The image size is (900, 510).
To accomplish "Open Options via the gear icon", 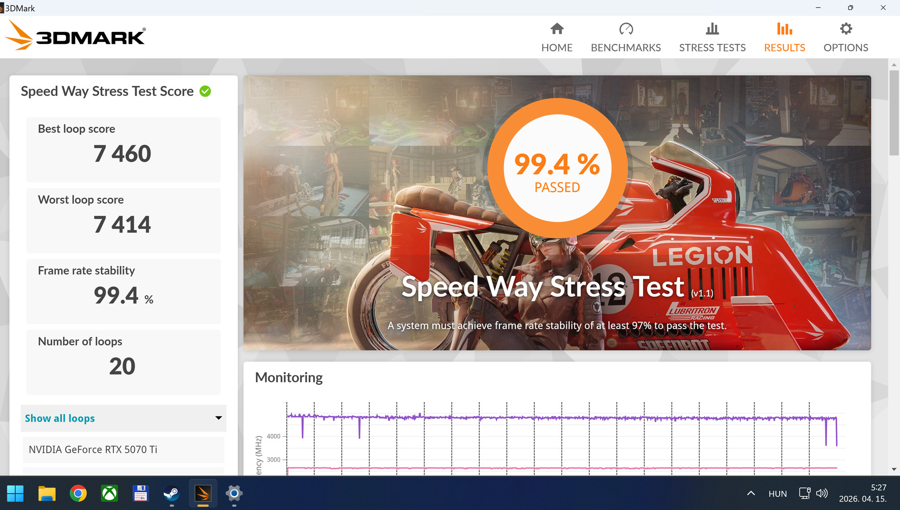I will tap(846, 29).
